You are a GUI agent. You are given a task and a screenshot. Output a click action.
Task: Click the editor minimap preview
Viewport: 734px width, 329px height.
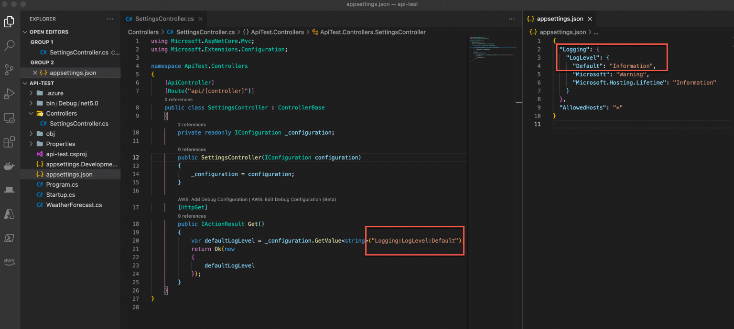click(492, 53)
